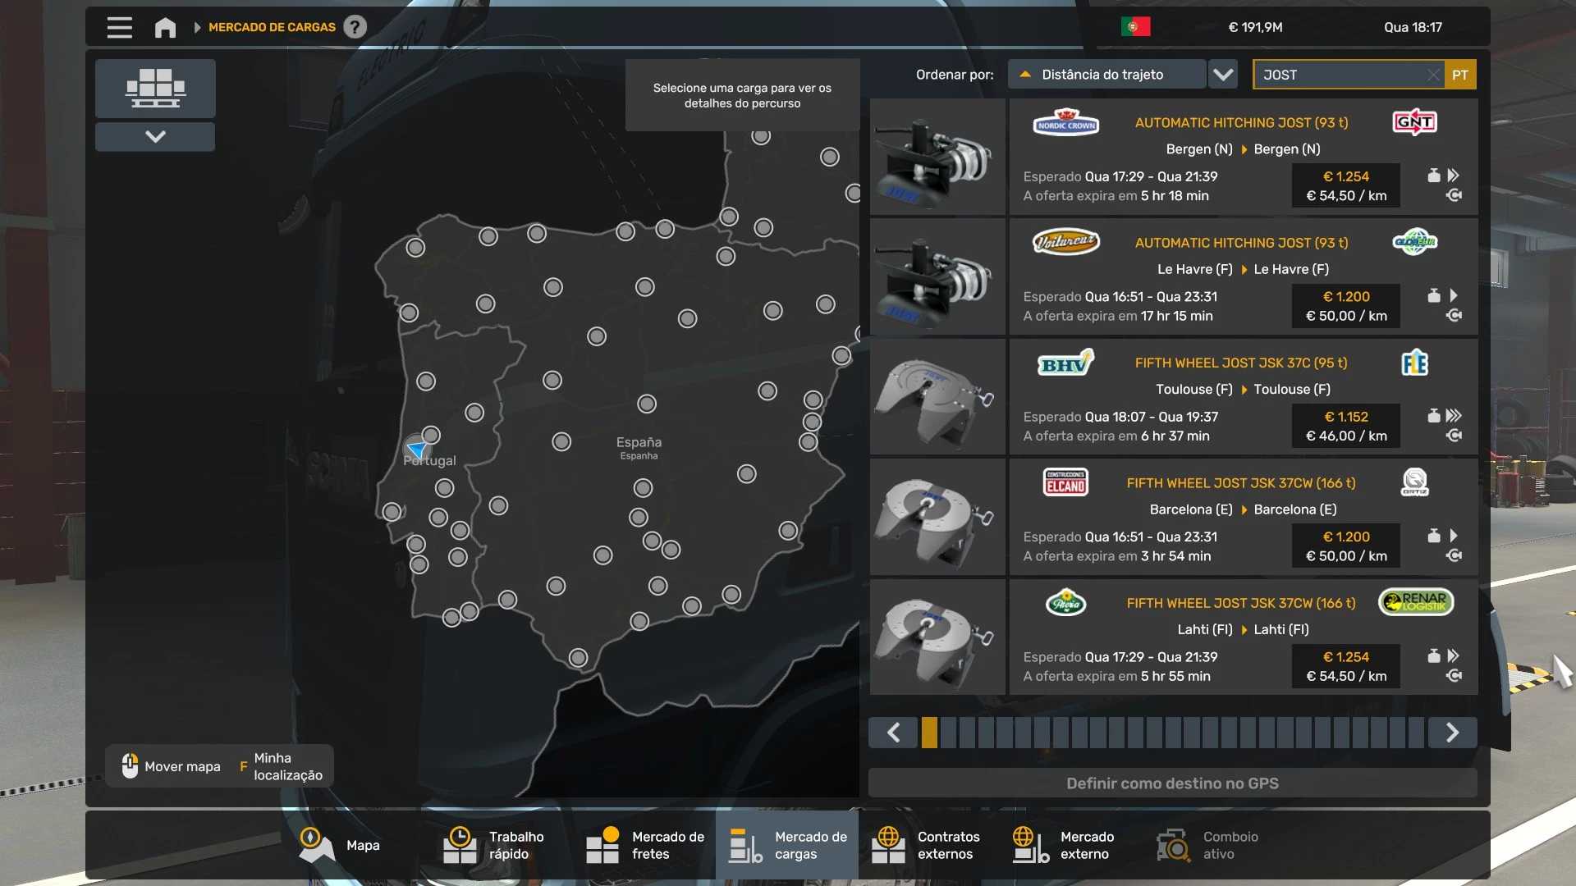Viewport: 1576px width, 886px height.
Task: Open the help question mark icon
Action: pos(355,27)
